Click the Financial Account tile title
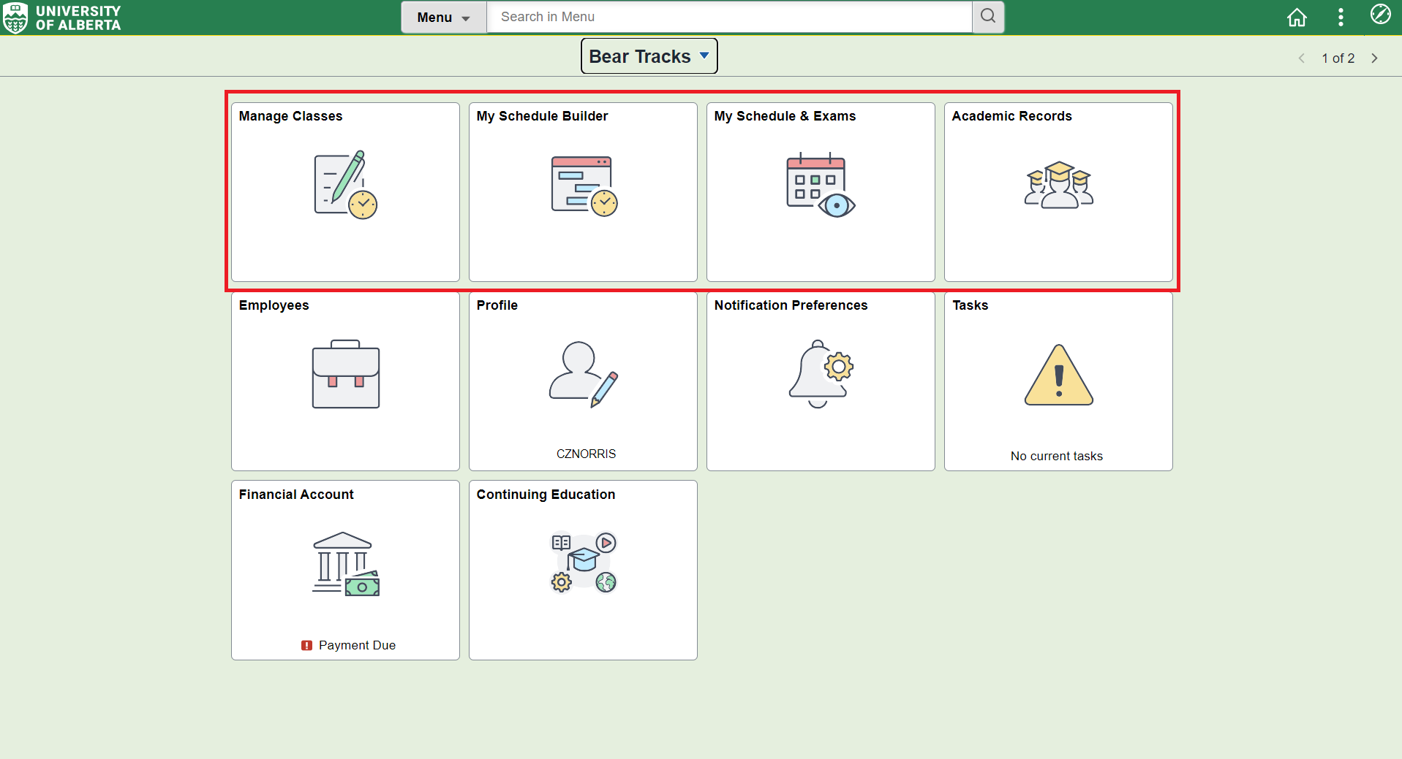 point(296,495)
